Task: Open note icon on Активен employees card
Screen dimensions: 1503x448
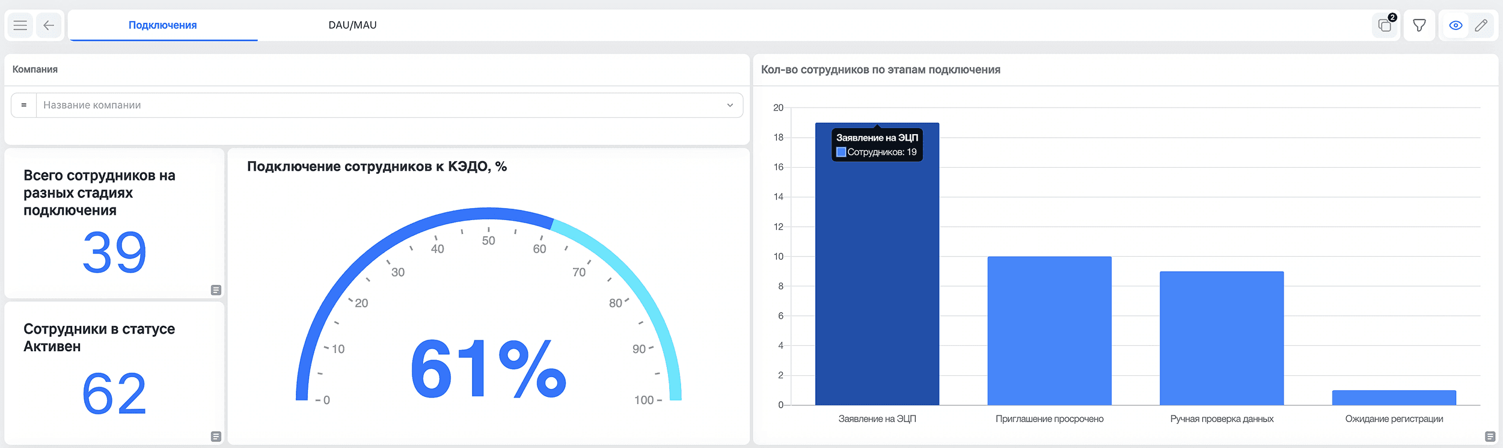Action: [x=216, y=437]
